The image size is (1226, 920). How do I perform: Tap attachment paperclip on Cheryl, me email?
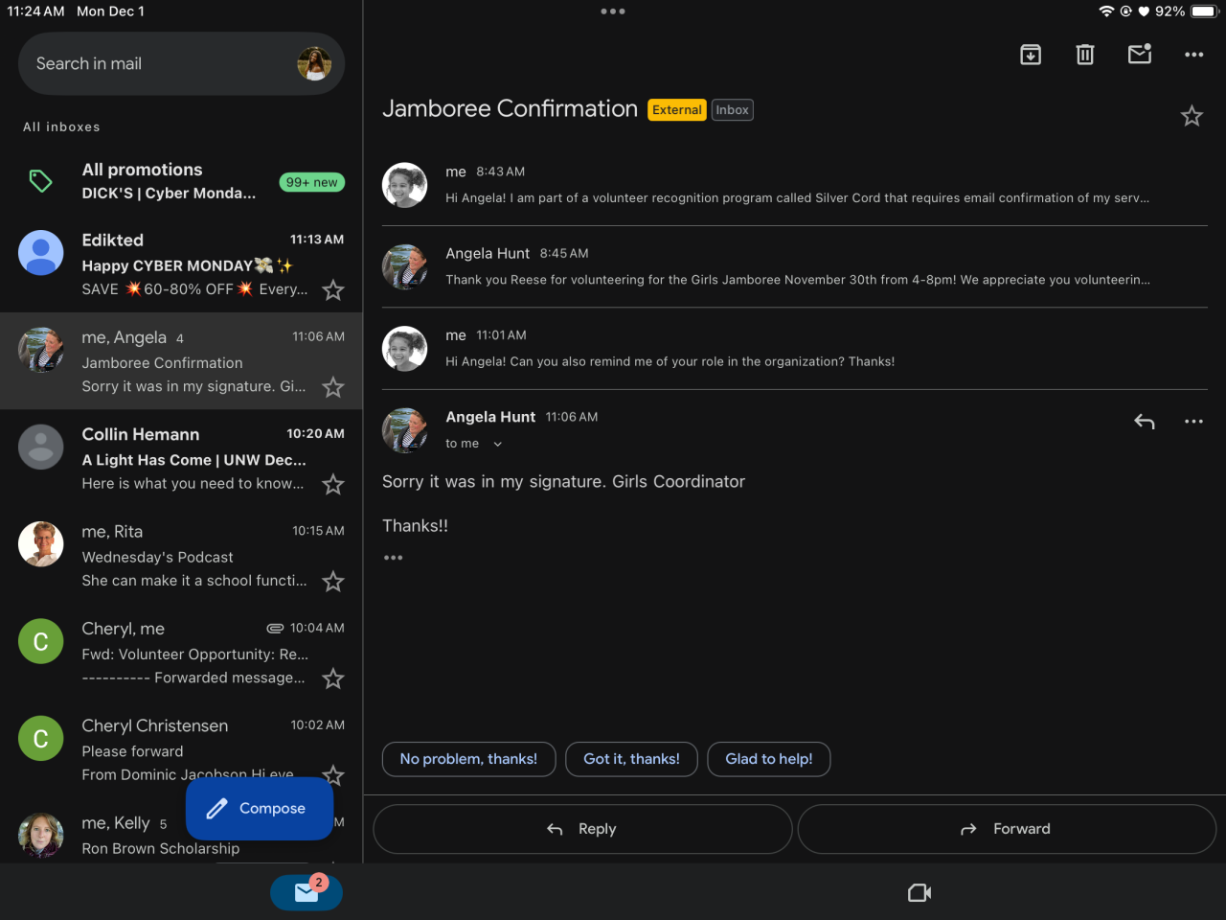275,629
